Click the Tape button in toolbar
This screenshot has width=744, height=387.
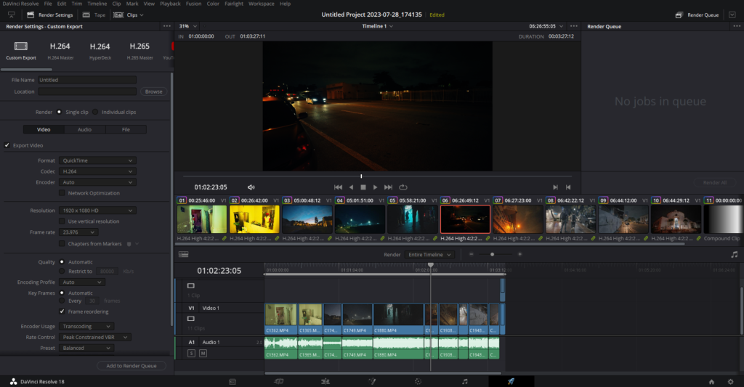click(94, 15)
